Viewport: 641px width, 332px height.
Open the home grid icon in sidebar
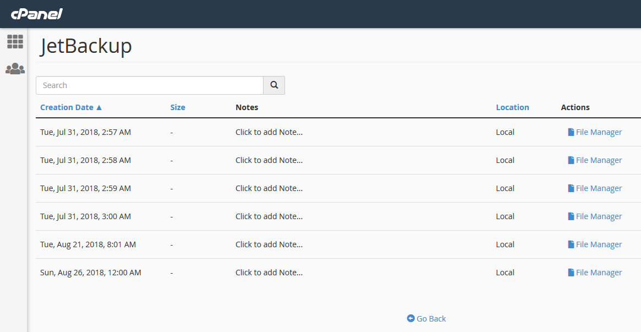coord(15,41)
